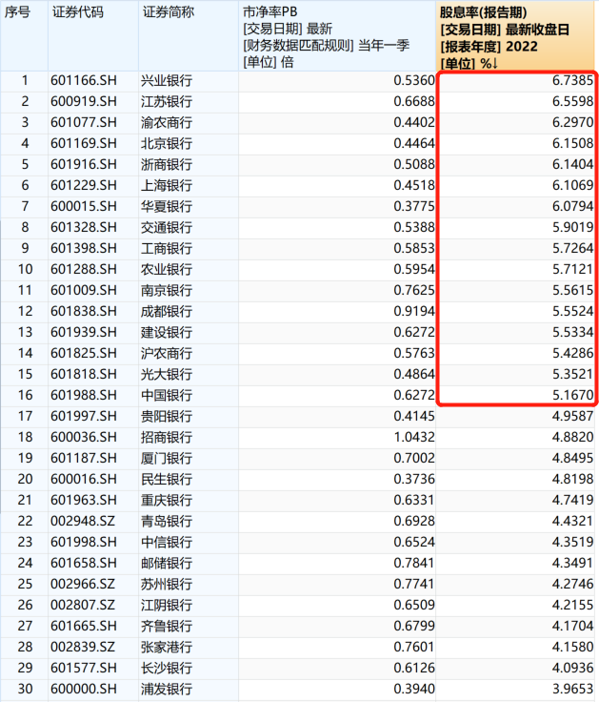Select stock code 600919.SH
The width and height of the screenshot is (599, 702).
click(84, 102)
